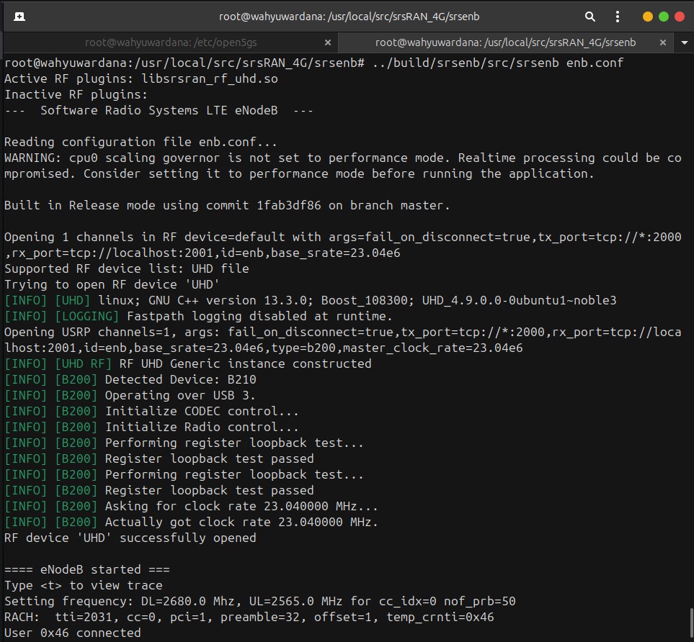Maximize window with the green button
Image resolution: width=694 pixels, height=642 pixels.
tap(664, 17)
